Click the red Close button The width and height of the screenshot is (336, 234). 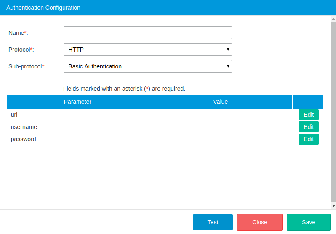coord(259,222)
